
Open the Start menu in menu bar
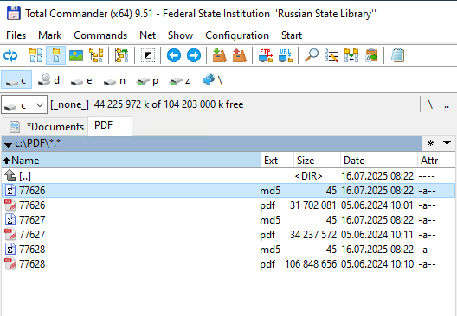pos(292,35)
